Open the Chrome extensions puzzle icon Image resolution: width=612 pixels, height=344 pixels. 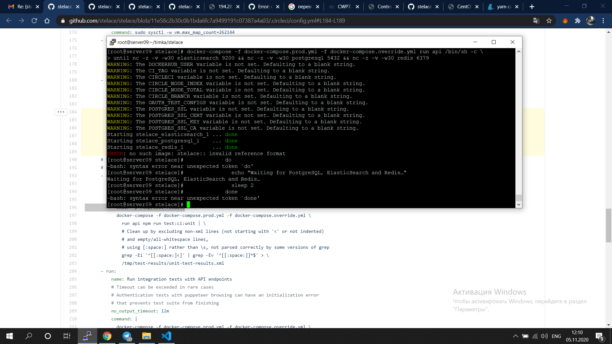578,20
